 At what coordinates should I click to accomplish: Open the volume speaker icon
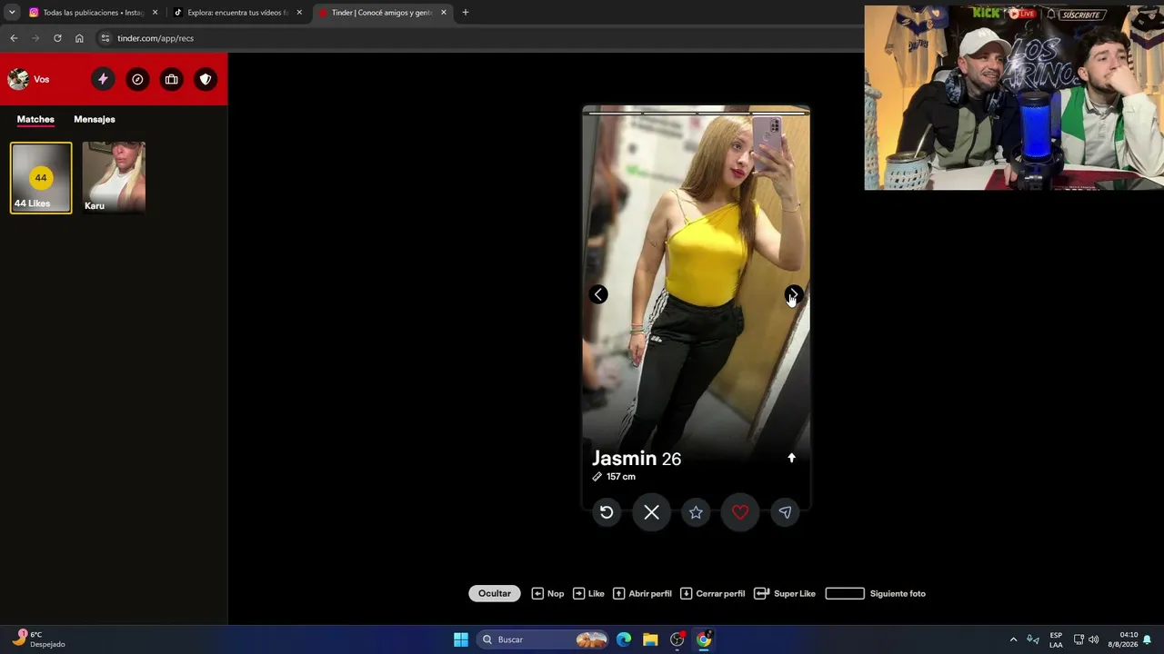tap(1093, 639)
